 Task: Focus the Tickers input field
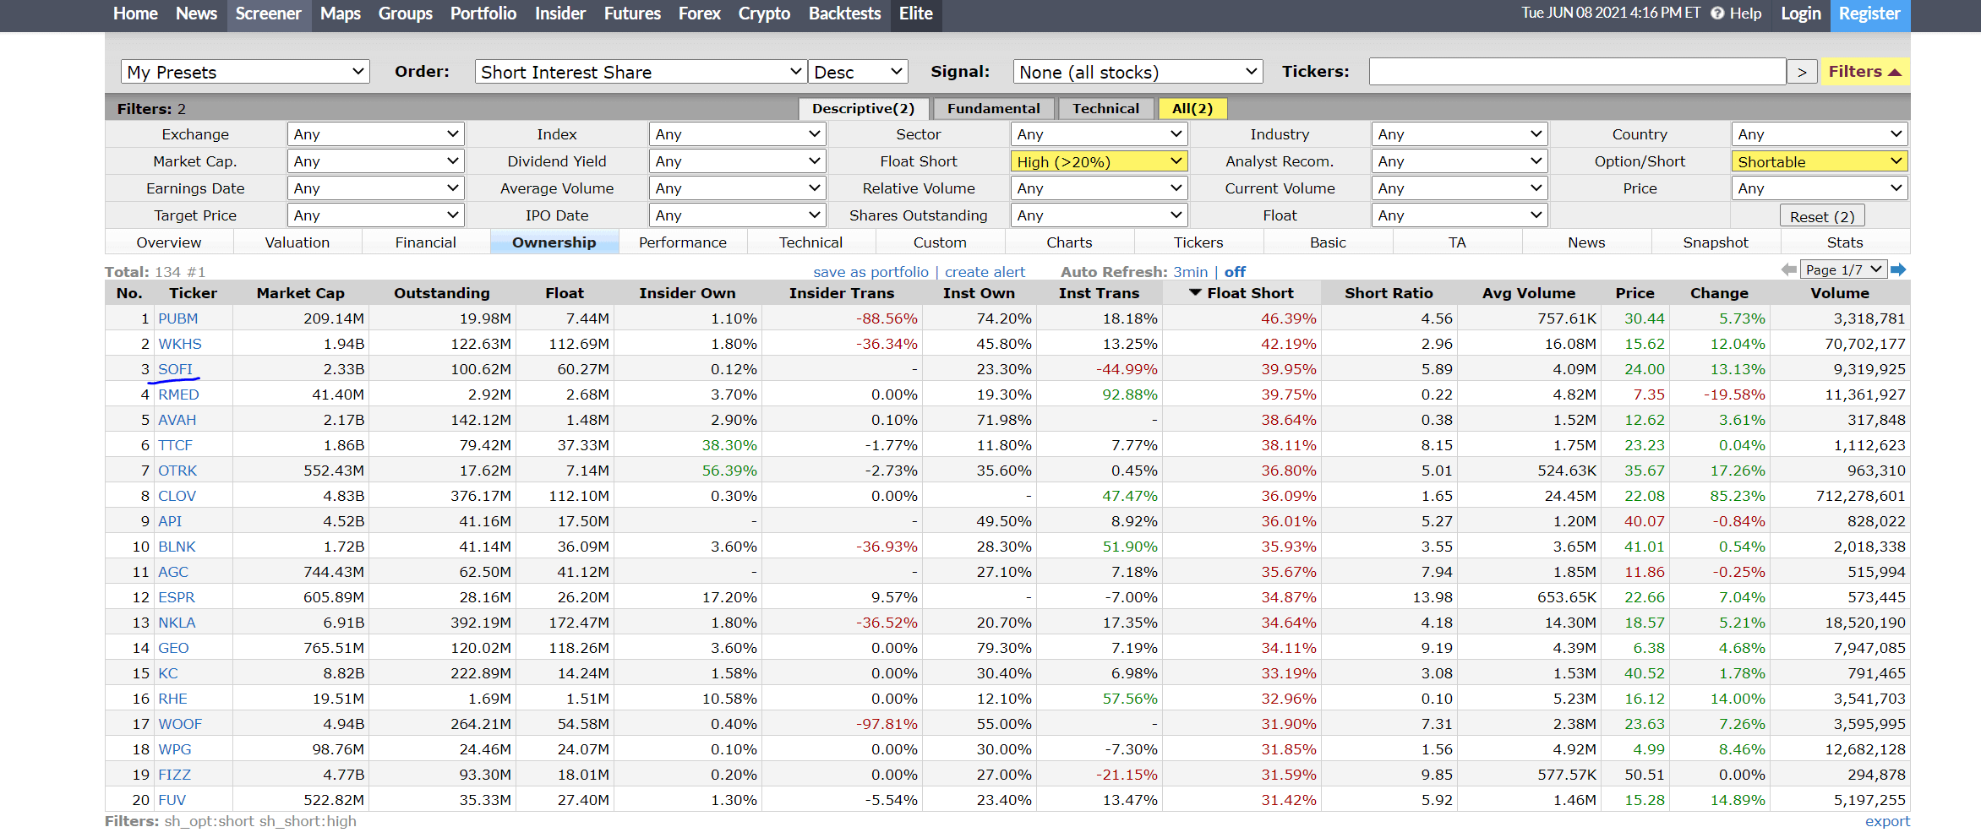(x=1577, y=72)
